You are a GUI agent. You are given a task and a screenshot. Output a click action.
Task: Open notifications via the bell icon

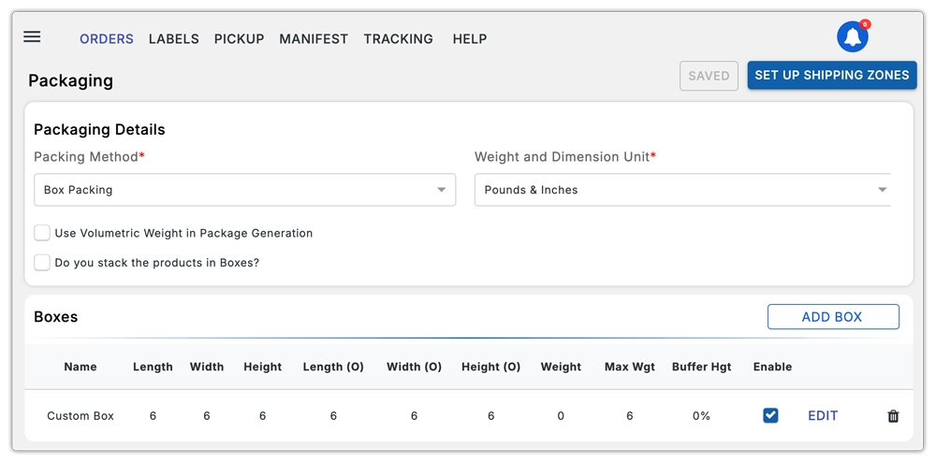[x=853, y=37]
